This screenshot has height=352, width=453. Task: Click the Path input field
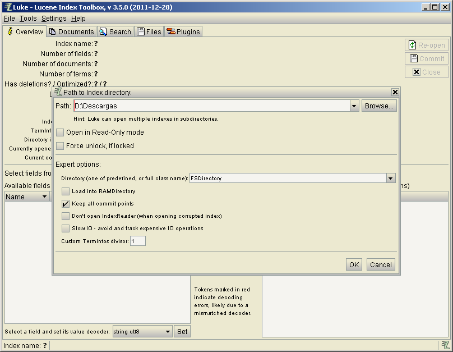(x=211, y=106)
